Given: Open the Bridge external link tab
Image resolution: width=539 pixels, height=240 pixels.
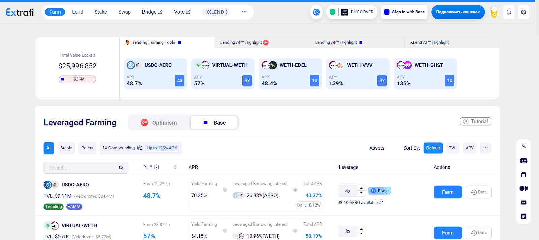Looking at the screenshot, I should click(152, 12).
